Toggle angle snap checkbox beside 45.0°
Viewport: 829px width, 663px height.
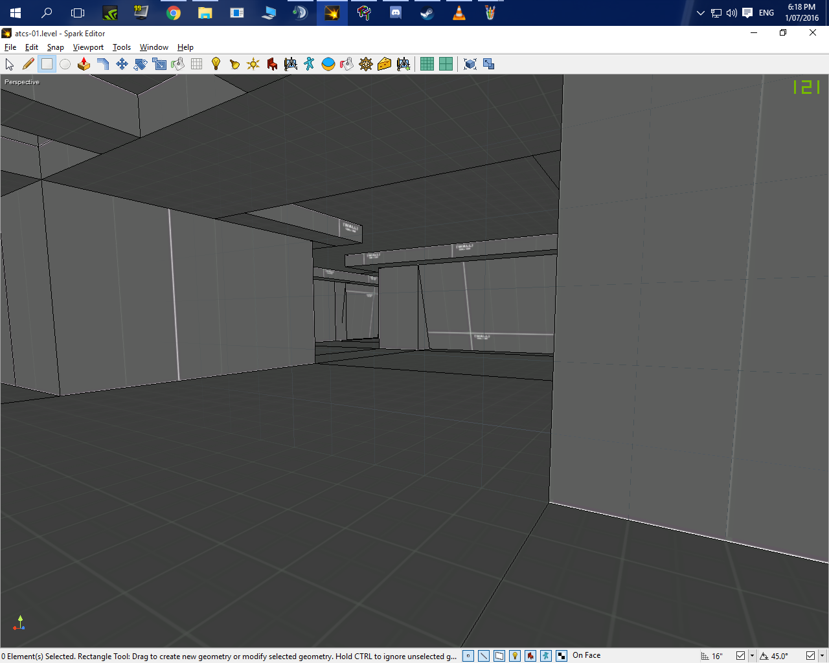click(x=810, y=656)
